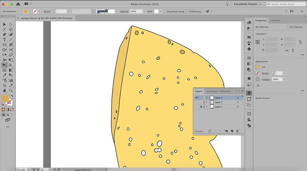Switch to the Libraries tab
This screenshot has width=307, height=171.
(x=275, y=21)
